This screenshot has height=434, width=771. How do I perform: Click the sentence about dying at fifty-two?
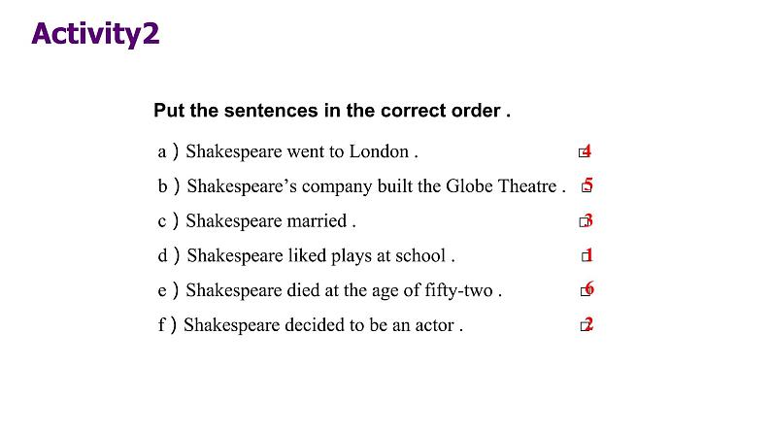344,290
